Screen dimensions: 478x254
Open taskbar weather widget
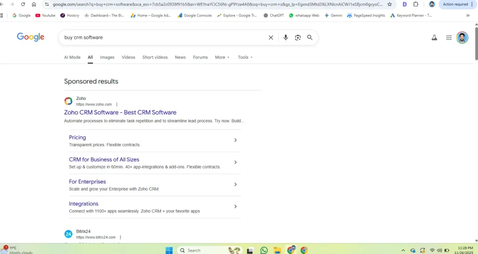point(17,250)
